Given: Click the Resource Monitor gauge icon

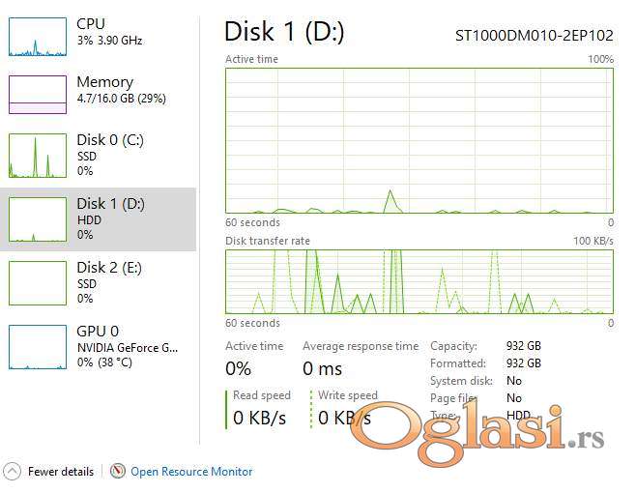Looking at the screenshot, I should 118,472.
